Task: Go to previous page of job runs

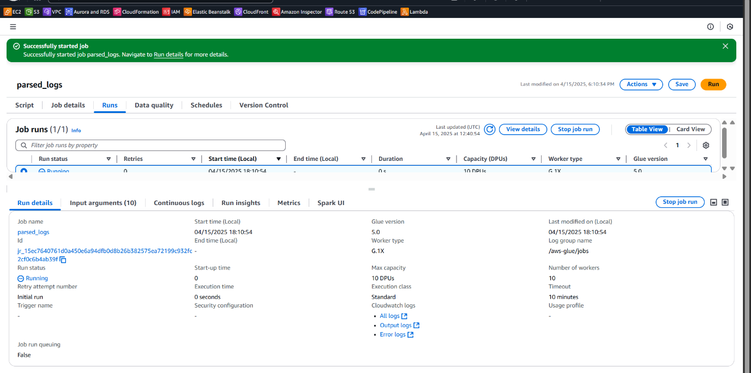Action: (x=665, y=146)
